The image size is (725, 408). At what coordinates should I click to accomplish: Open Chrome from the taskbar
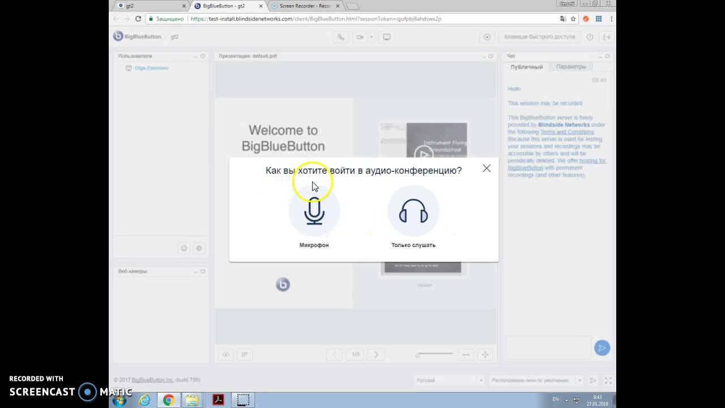coord(168,401)
